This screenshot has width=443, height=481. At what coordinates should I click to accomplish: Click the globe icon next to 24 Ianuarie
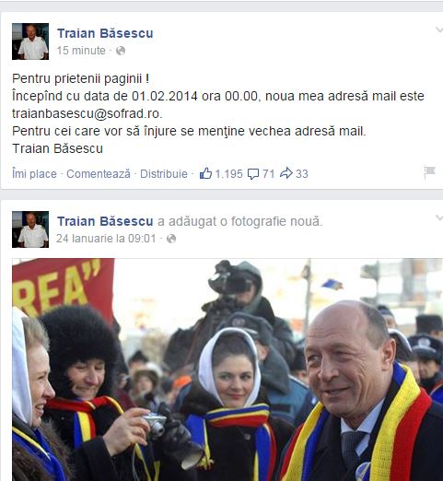coord(171,239)
